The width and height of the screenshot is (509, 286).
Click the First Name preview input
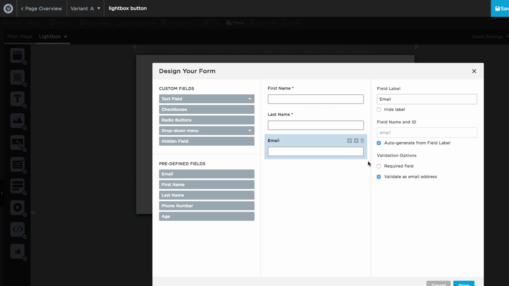click(315, 99)
